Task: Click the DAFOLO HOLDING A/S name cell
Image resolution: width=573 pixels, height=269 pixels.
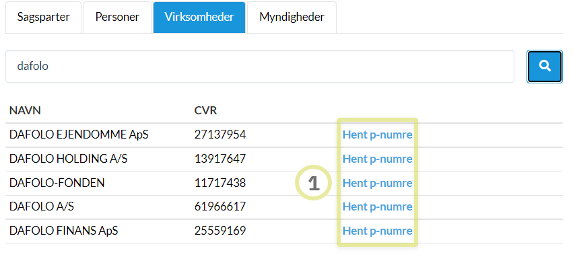Action: pos(68,159)
